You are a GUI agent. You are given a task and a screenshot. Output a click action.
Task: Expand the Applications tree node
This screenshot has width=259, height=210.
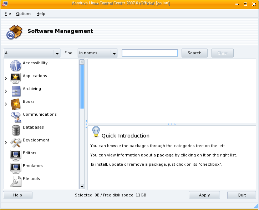pyautogui.click(x=6, y=78)
